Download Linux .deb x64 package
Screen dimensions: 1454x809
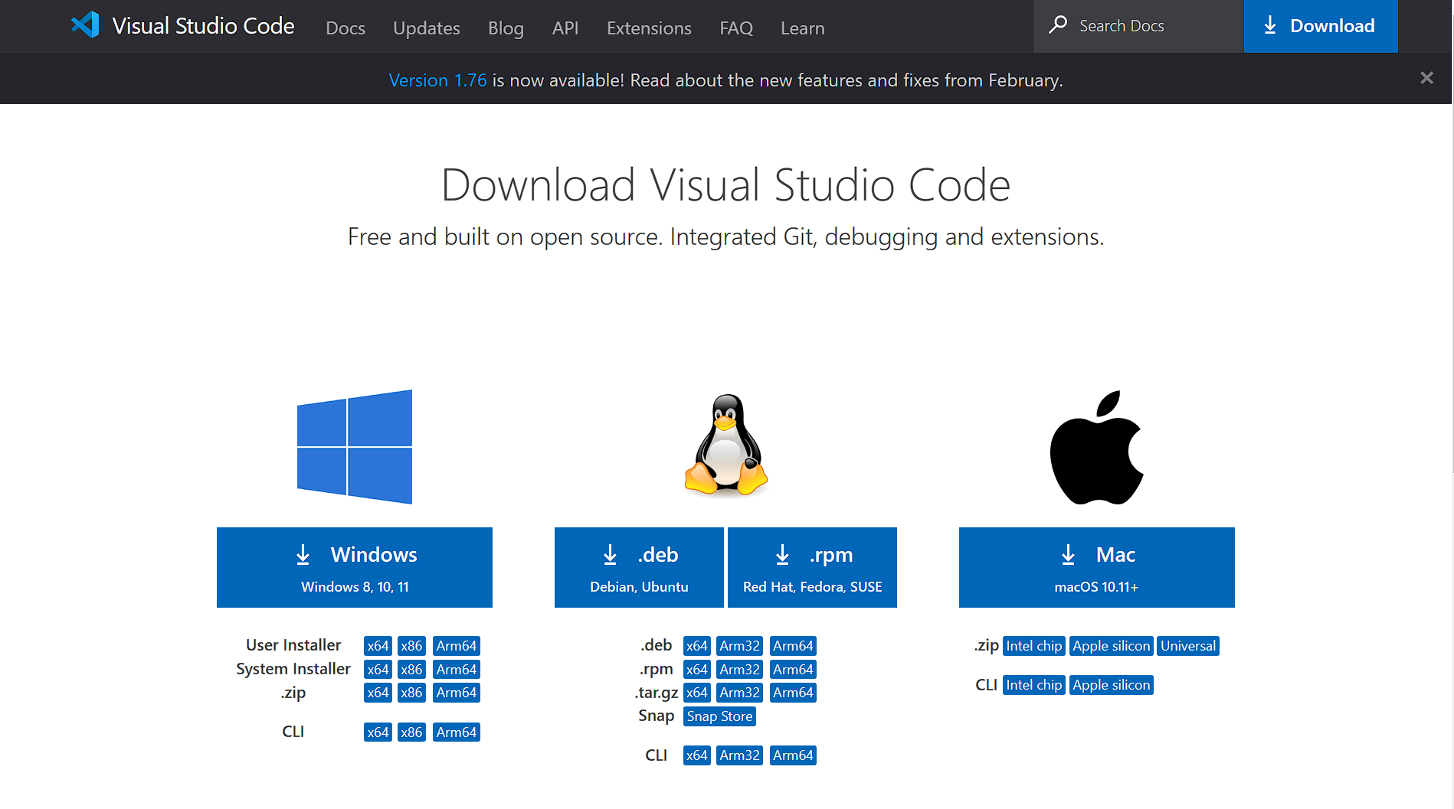point(697,646)
